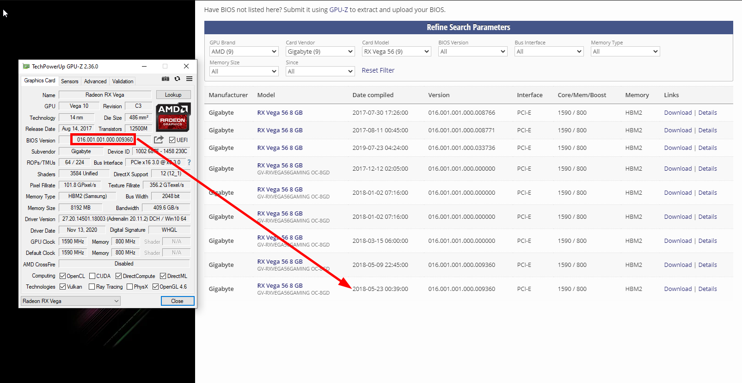Toggle the PhysX checkbox

pyautogui.click(x=129, y=286)
